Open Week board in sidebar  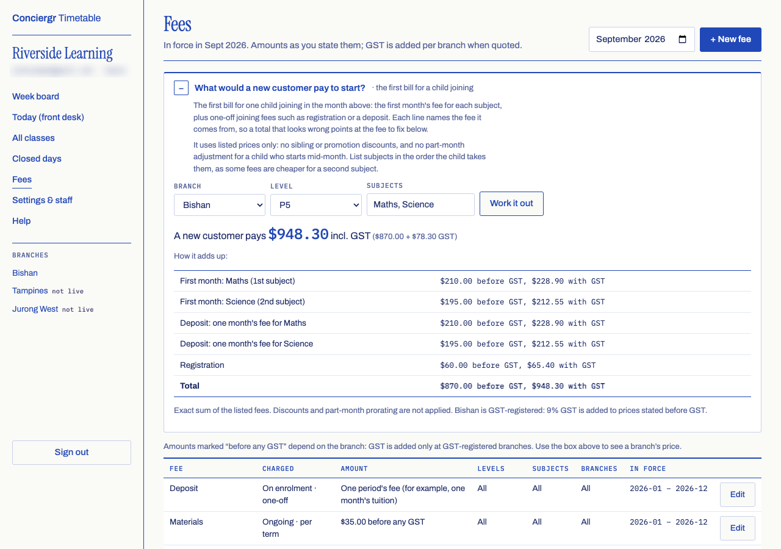pyautogui.click(x=35, y=96)
